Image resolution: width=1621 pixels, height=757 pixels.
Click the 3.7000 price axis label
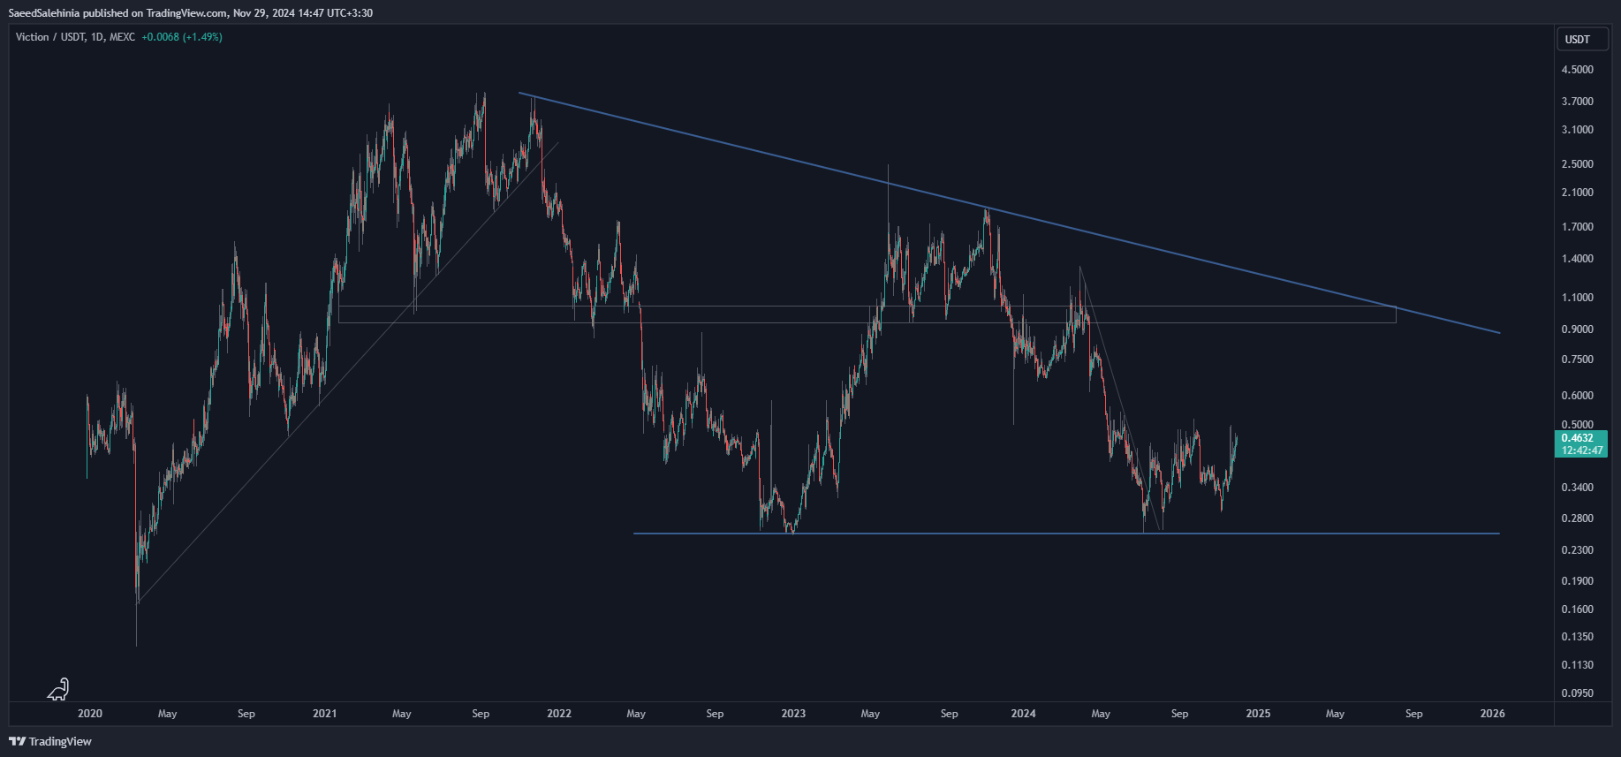point(1577,102)
